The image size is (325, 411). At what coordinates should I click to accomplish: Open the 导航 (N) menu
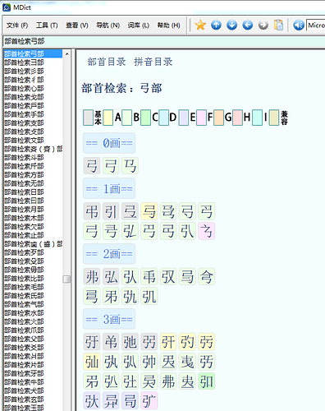[x=108, y=25]
